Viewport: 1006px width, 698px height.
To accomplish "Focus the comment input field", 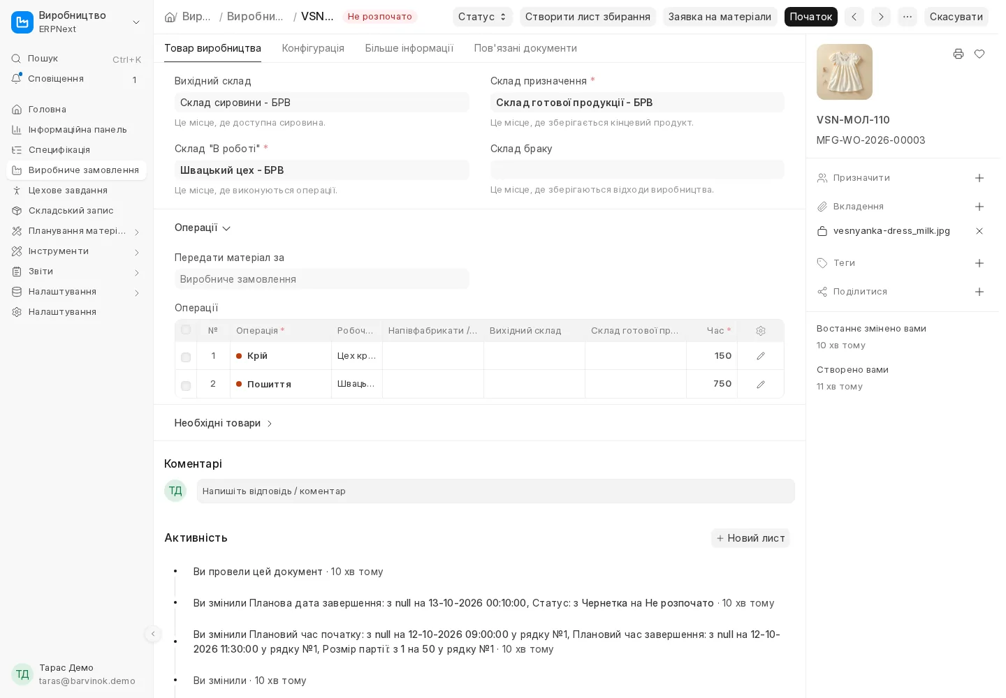I will pos(495,491).
